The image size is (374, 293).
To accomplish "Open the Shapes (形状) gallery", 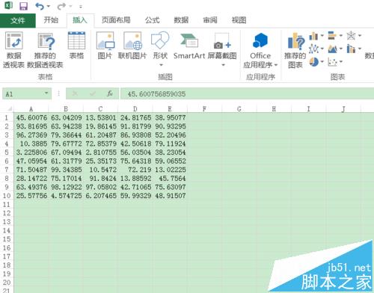I will click(x=160, y=49).
